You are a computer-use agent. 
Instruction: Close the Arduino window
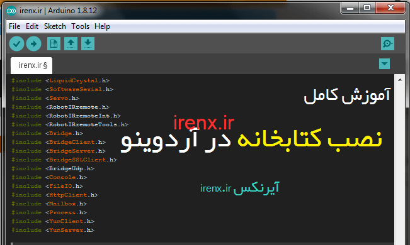click(x=390, y=8)
